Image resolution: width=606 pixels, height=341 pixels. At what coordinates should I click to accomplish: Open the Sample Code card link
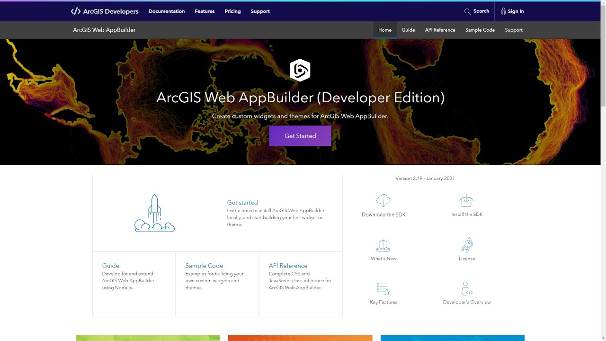204,266
